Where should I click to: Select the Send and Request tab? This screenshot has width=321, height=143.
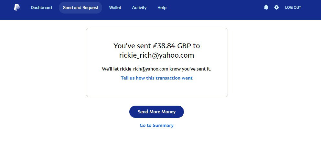coord(80,7)
